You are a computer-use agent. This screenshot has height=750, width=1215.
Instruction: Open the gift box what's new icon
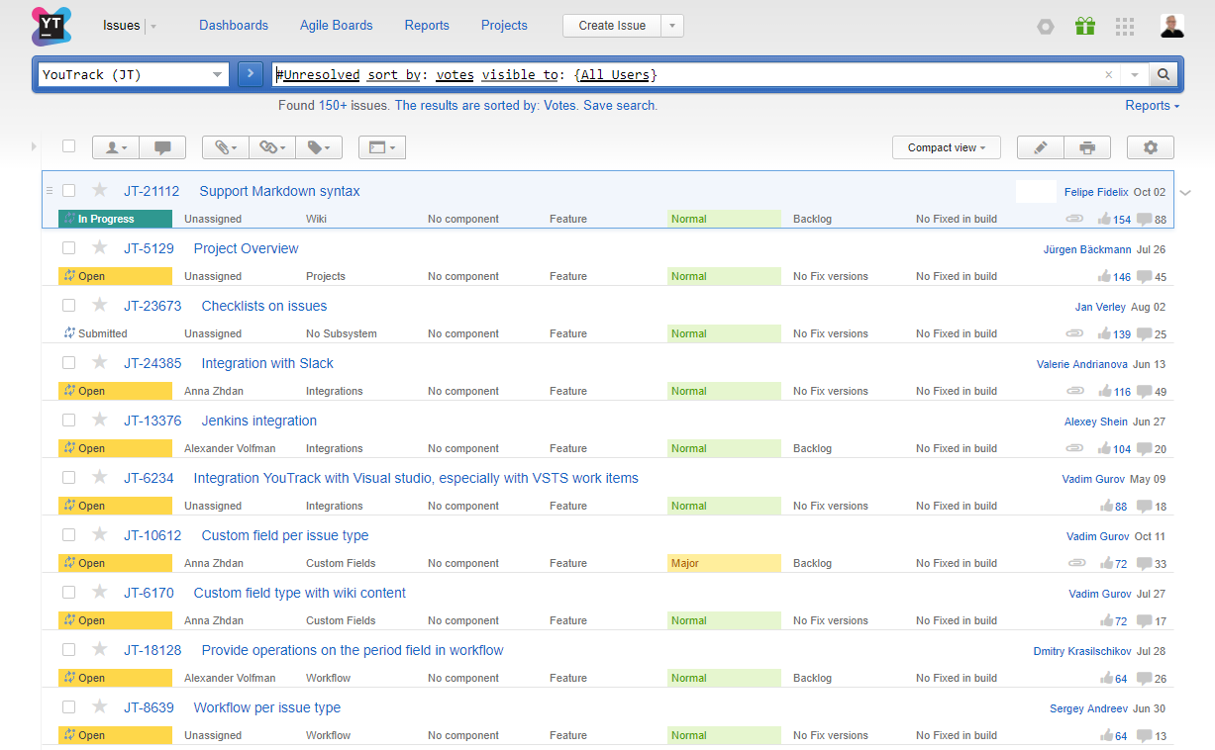click(x=1085, y=27)
